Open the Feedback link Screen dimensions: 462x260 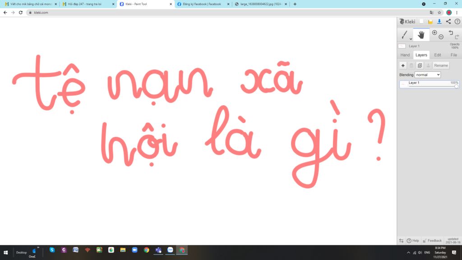coord(432,241)
